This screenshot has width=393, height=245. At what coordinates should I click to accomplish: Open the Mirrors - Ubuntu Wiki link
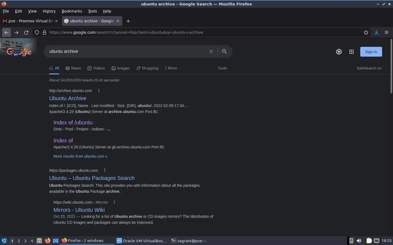click(79, 210)
